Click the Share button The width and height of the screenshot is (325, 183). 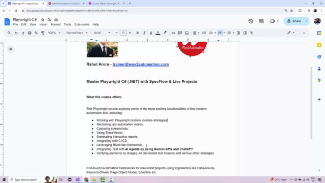[x=294, y=21]
